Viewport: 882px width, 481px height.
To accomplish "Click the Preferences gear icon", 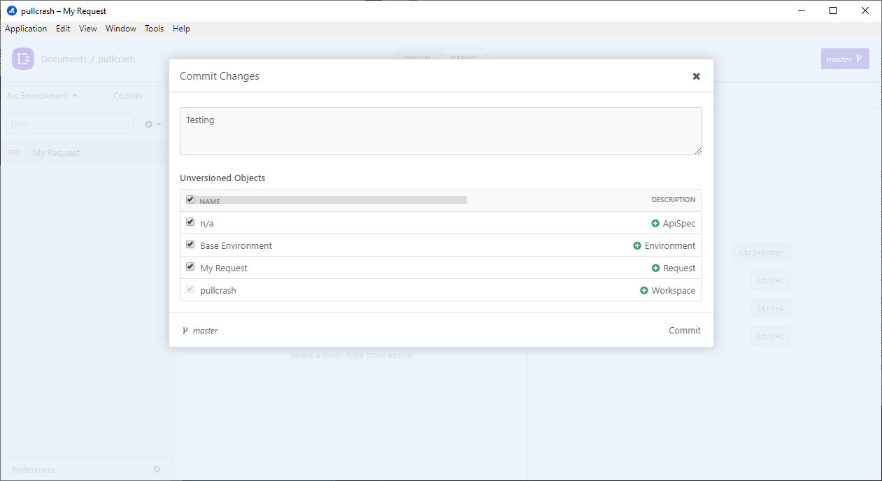I will 157,469.
